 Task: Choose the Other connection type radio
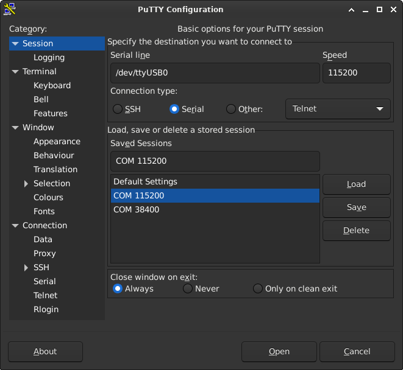coord(231,109)
